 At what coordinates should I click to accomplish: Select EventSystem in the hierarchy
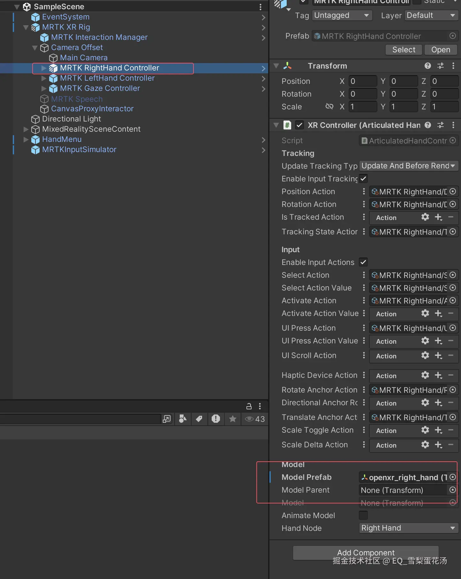66,17
